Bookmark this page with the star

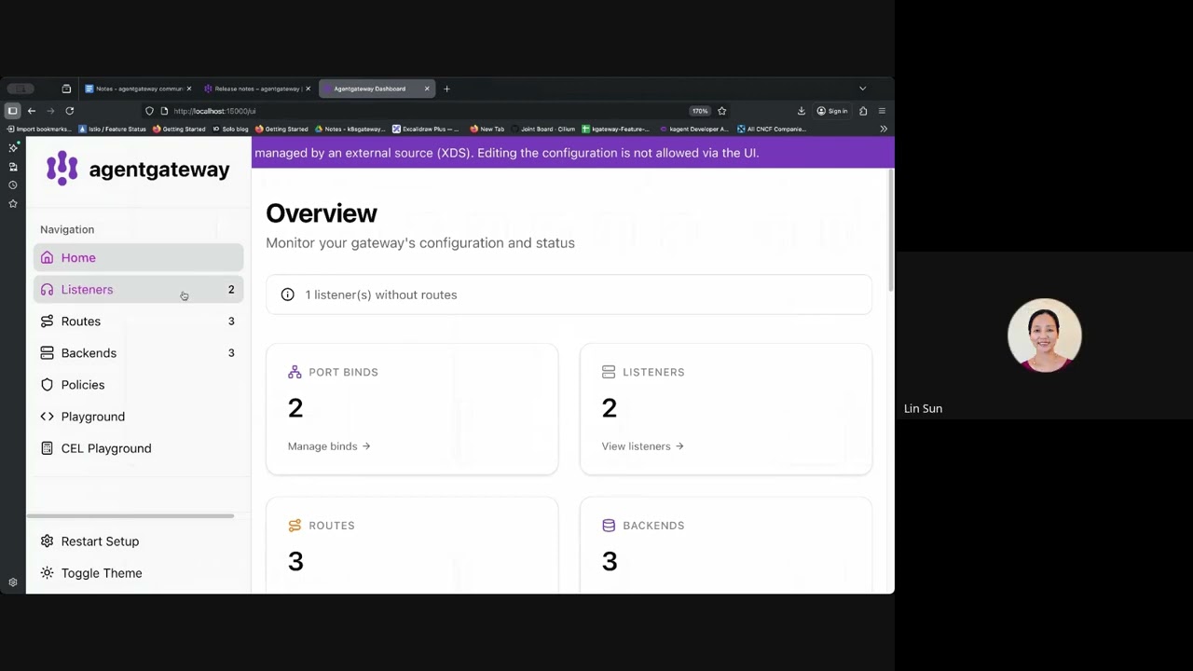click(x=721, y=111)
